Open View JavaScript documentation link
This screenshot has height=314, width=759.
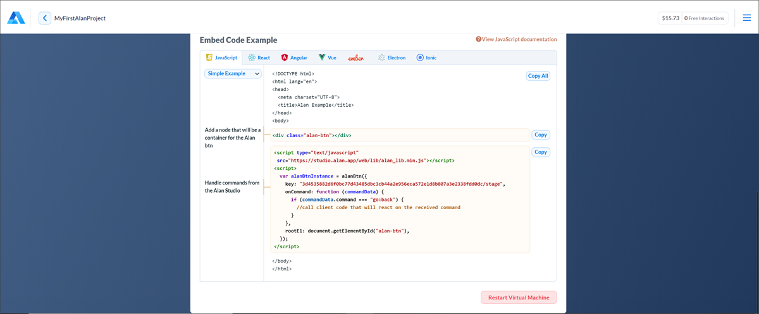pos(519,39)
